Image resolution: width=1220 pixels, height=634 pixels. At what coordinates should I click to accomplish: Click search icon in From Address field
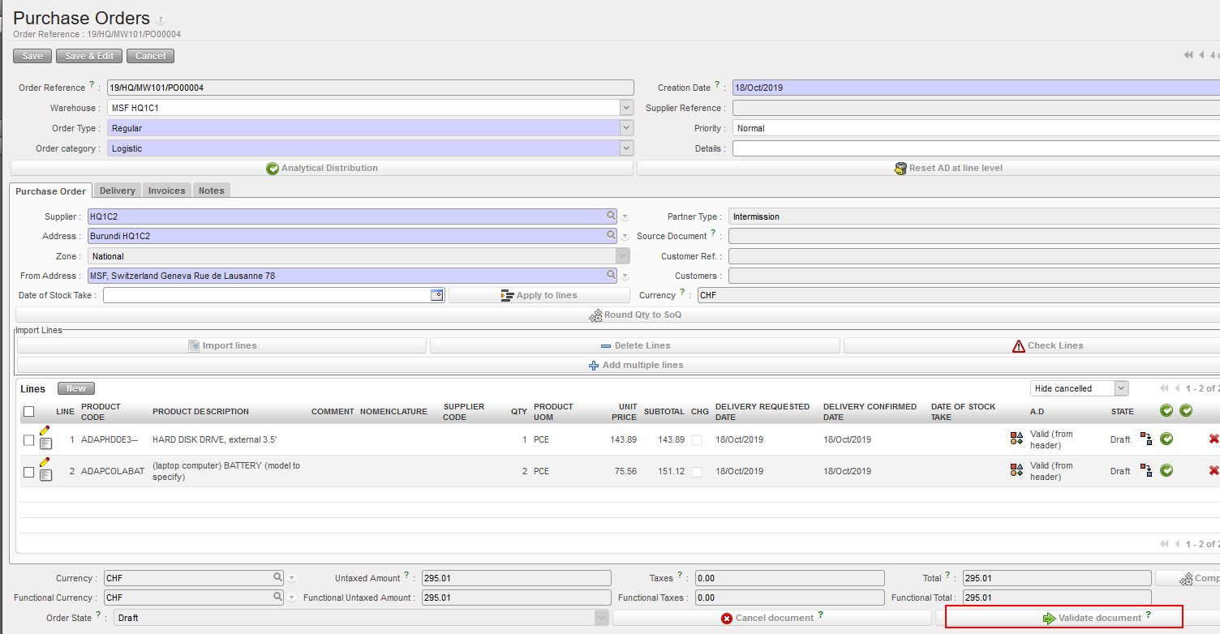(611, 276)
